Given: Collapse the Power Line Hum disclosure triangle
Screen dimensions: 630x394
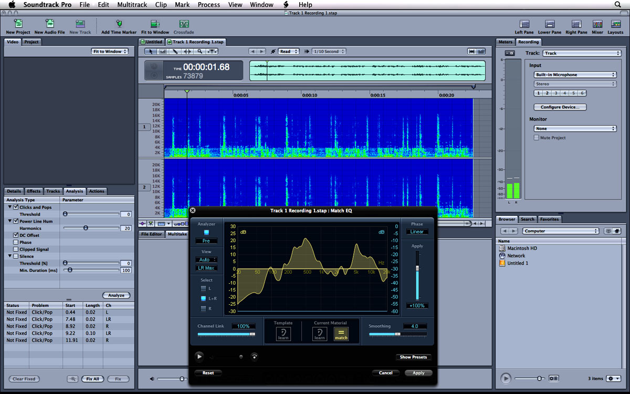Looking at the screenshot, I should coord(9,221).
